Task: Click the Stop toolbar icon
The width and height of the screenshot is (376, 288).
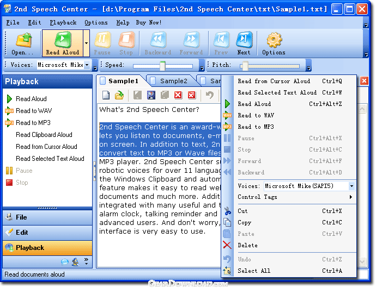Action: click(x=126, y=43)
